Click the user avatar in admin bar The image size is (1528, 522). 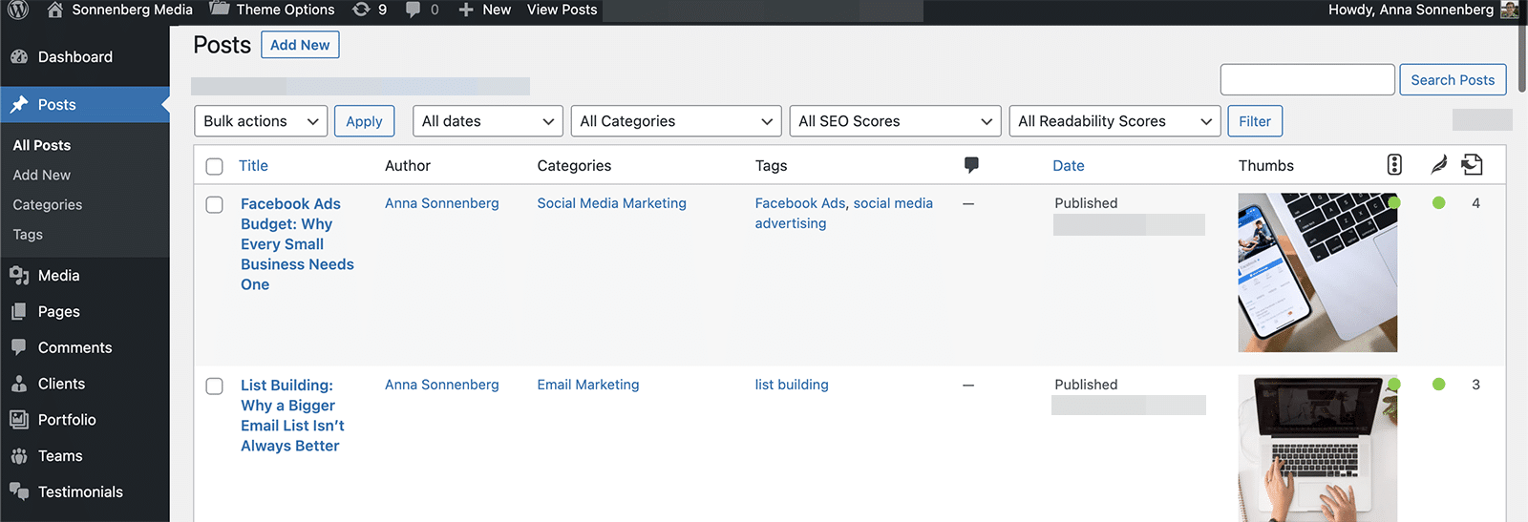click(1509, 10)
